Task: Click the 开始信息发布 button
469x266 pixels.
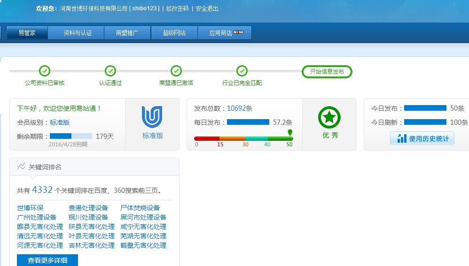Action: coord(327,72)
